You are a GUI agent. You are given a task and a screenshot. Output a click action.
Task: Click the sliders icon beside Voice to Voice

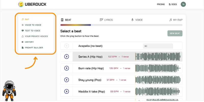(23, 25)
